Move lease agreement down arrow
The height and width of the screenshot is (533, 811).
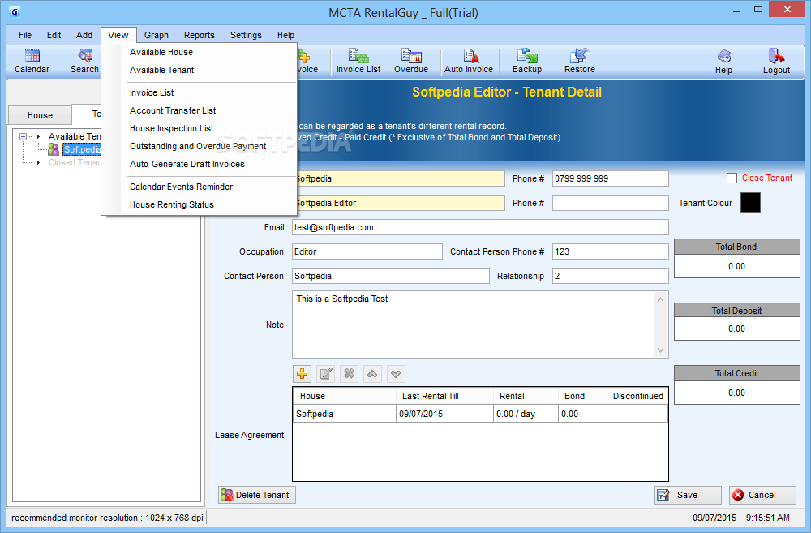point(396,374)
